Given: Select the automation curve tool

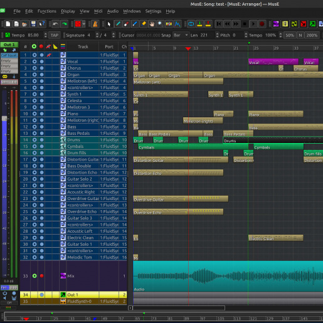Looking at the screenshot, I should tap(177, 24).
